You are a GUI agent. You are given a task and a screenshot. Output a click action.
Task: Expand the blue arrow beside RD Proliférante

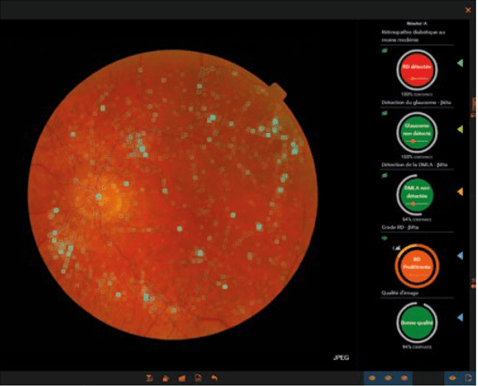click(x=460, y=256)
